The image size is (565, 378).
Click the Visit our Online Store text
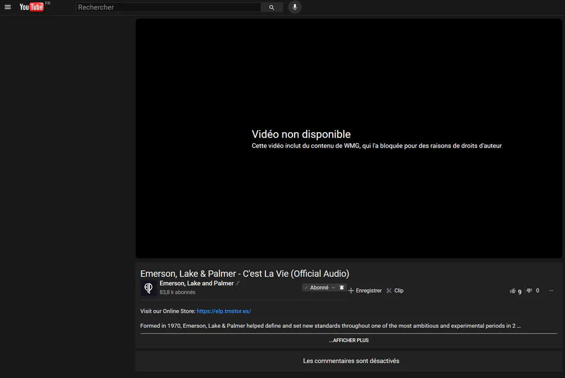click(168, 311)
